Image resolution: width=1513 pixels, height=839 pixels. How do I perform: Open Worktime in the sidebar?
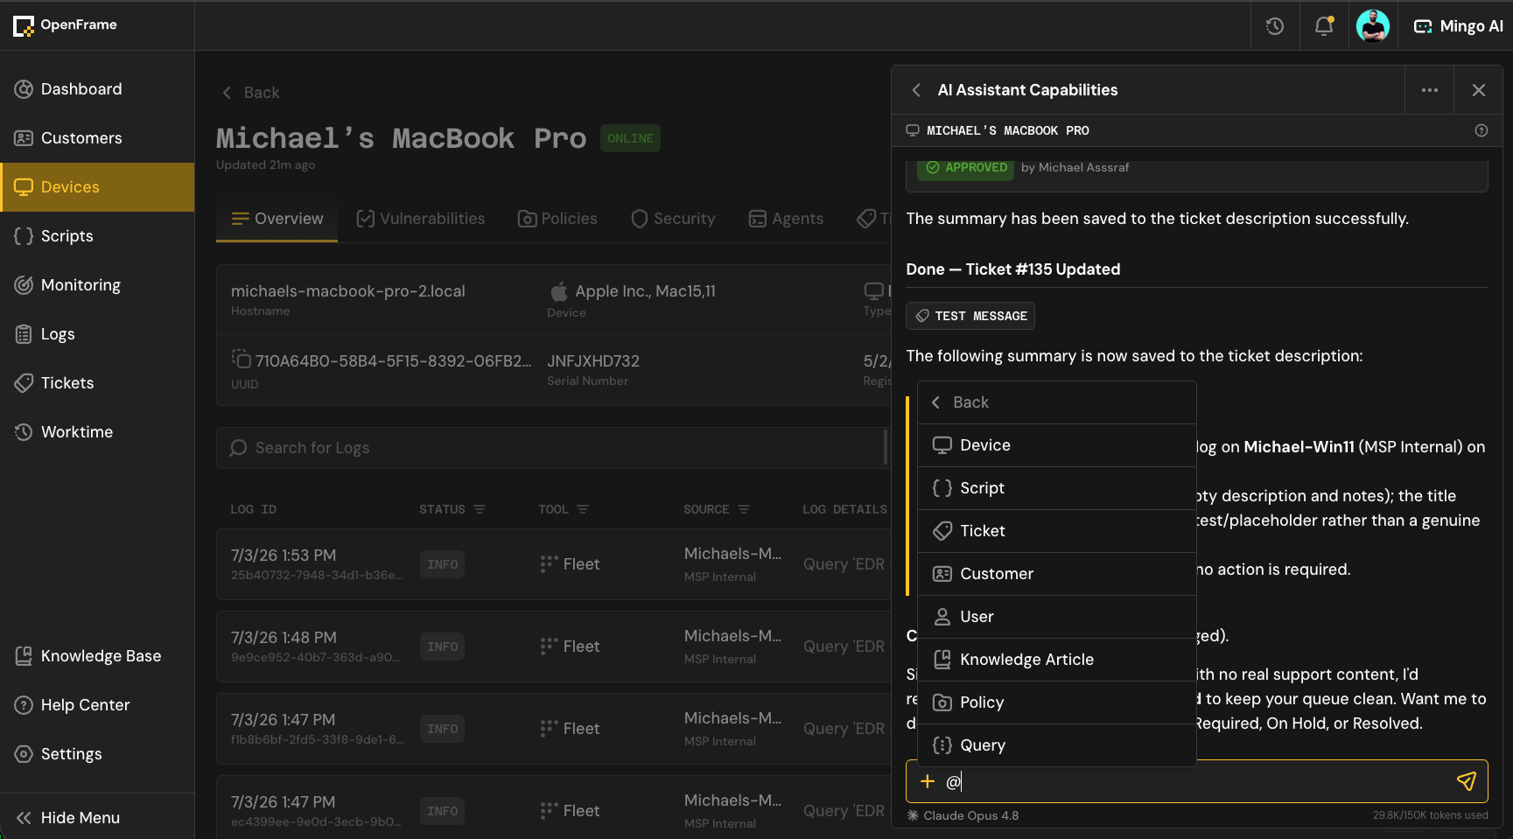click(97, 432)
